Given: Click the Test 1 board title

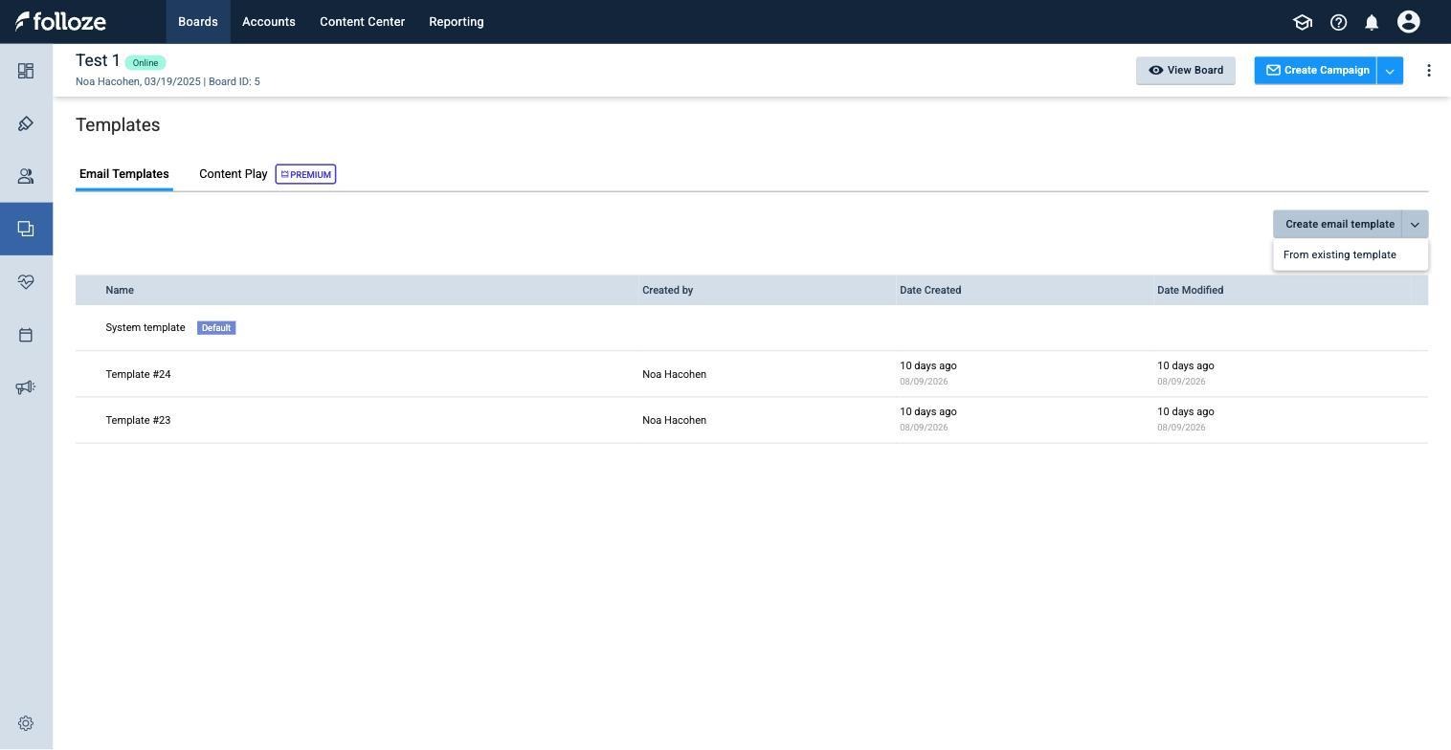Looking at the screenshot, I should [x=98, y=61].
